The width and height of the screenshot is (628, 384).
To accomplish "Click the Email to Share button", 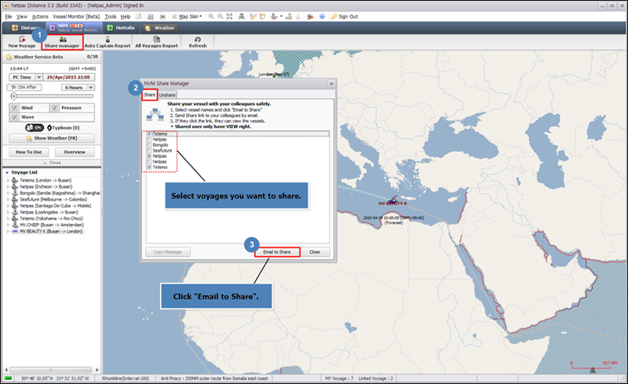I will click(277, 252).
